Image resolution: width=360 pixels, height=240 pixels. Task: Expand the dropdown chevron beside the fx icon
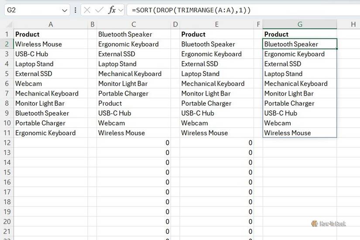point(121,10)
